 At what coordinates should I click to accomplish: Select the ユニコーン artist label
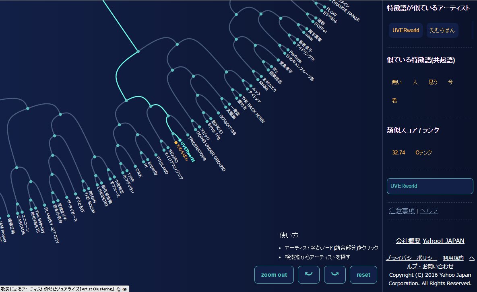[x=25, y=222]
